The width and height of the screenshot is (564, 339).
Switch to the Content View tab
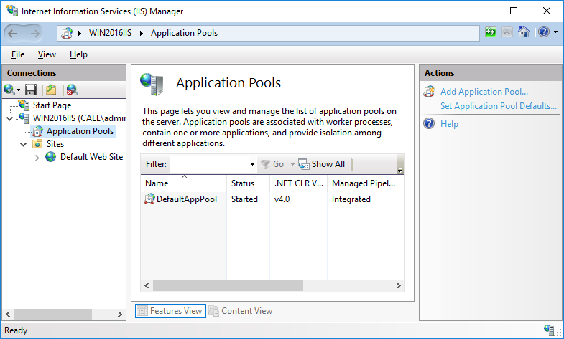(241, 311)
